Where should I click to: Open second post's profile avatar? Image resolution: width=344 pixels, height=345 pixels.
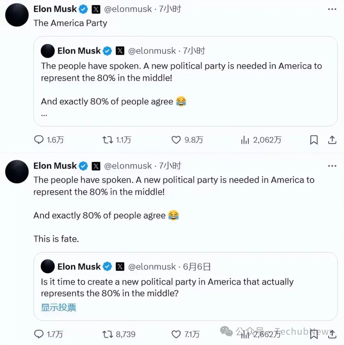click(x=17, y=172)
